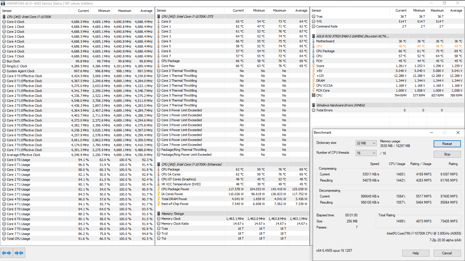Click the CPU fan RPM icon
465x261 pixels.
point(314,95)
